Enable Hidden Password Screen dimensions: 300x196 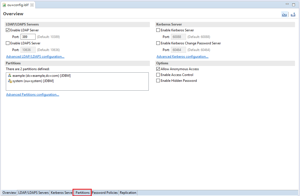(x=158, y=80)
